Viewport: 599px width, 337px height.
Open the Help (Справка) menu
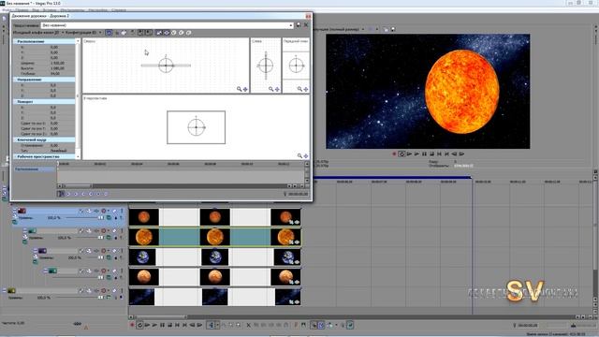click(119, 10)
